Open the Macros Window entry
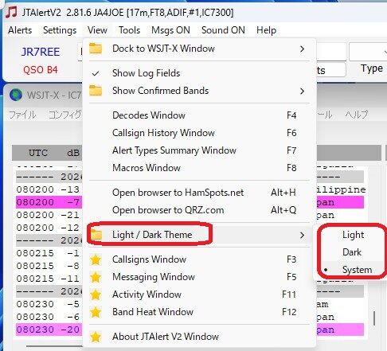This screenshot has height=351, width=387. (199, 168)
